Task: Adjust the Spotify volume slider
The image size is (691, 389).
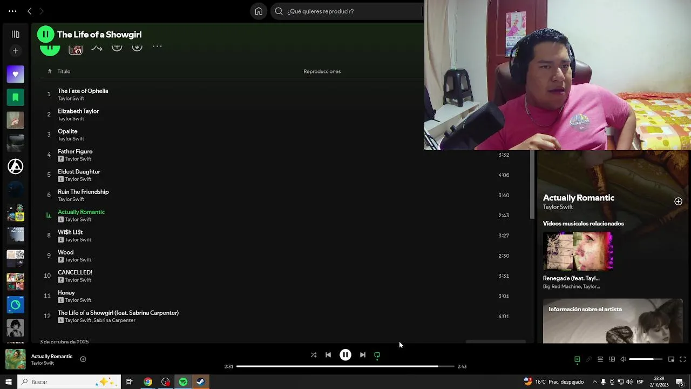Action: coord(646,359)
